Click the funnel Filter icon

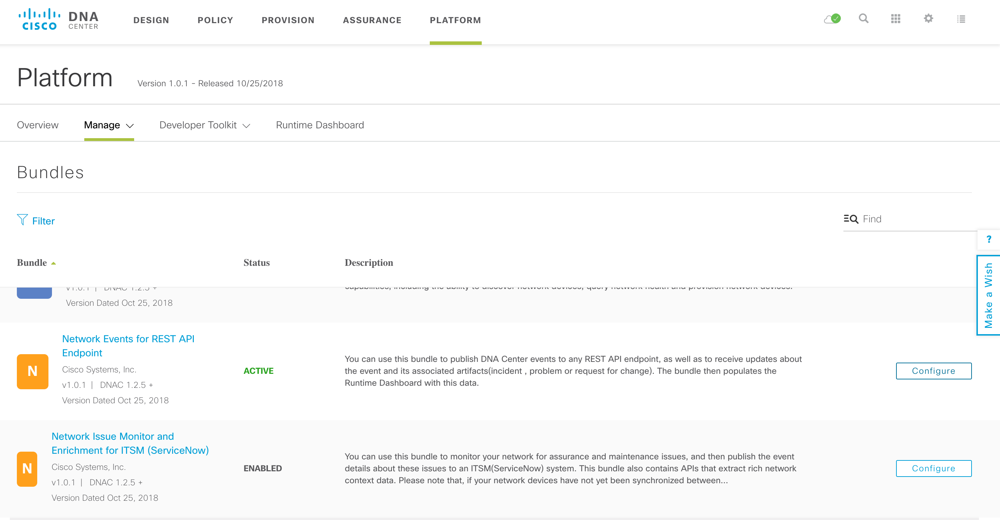tap(22, 220)
